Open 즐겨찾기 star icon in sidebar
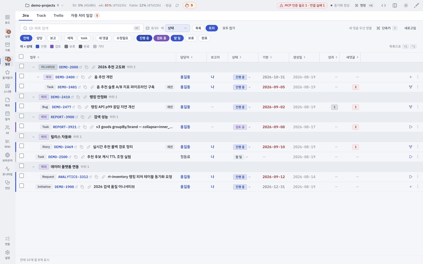The image size is (423, 264). pyautogui.click(x=7, y=75)
